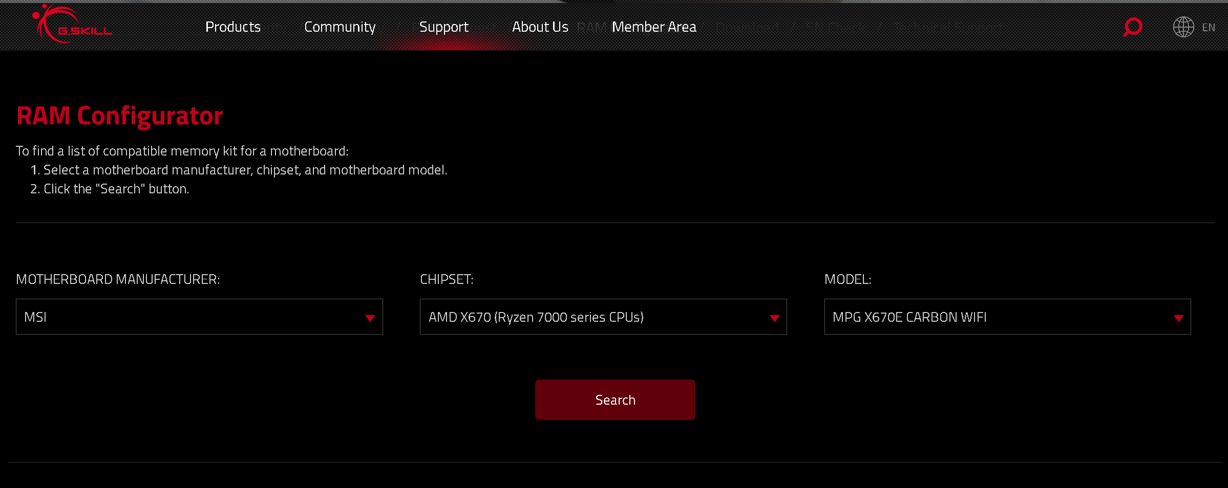Open the Support menu
Viewport: 1228px width, 488px height.
(443, 27)
